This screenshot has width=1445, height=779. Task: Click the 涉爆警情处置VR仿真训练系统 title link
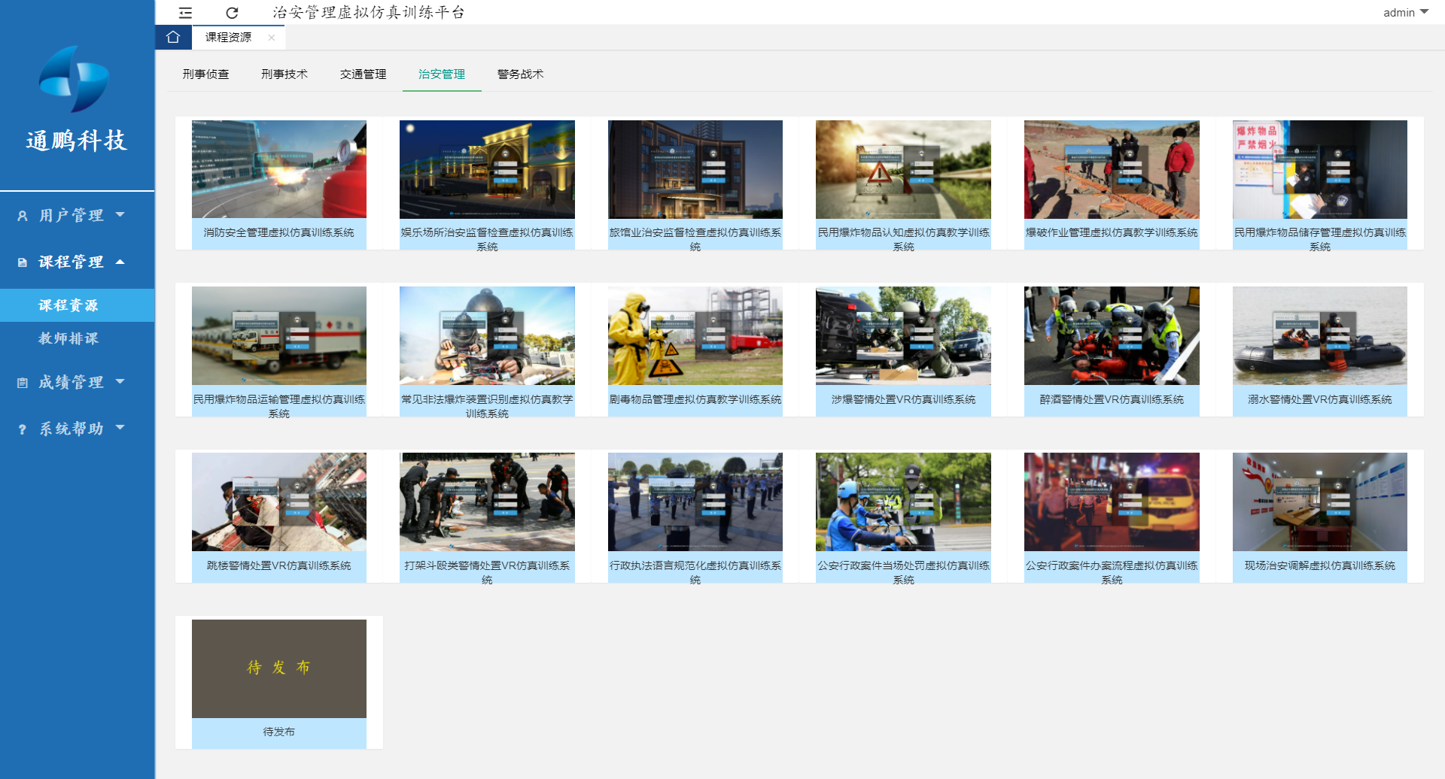coord(903,399)
